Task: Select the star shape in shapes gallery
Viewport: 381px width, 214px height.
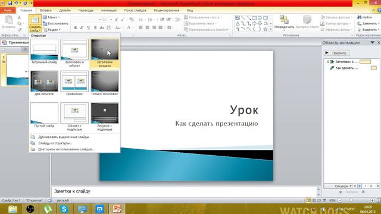Action: coord(266,29)
